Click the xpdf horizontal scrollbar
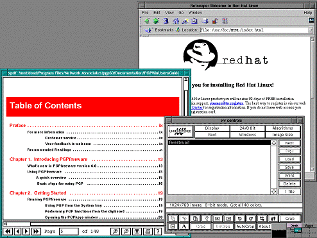The image size is (317, 238). coord(83,224)
